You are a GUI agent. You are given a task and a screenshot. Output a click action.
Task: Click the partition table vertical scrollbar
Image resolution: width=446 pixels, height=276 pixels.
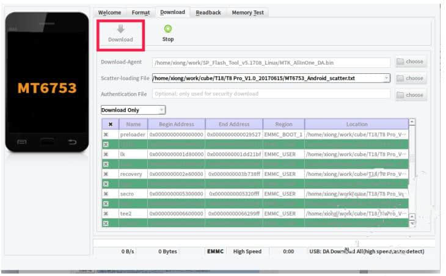tap(412, 171)
